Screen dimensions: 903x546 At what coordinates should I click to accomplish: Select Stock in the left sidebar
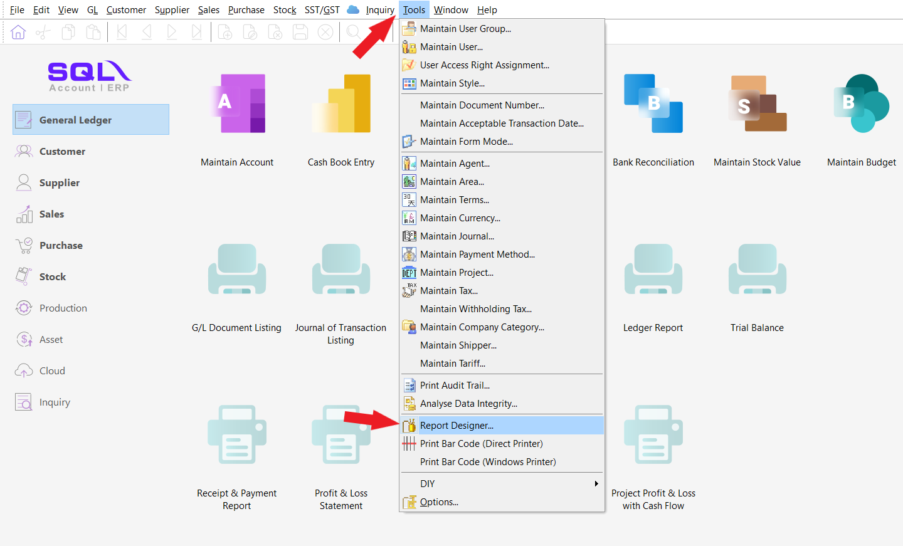[53, 277]
